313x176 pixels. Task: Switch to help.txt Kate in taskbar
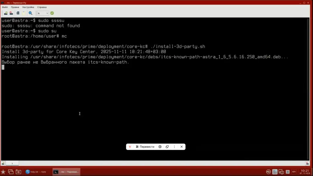pyautogui.click(x=36, y=172)
